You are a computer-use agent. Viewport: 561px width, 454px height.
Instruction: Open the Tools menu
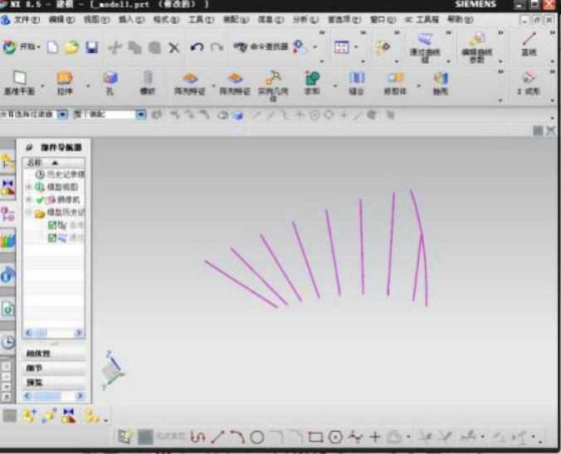pos(201,19)
